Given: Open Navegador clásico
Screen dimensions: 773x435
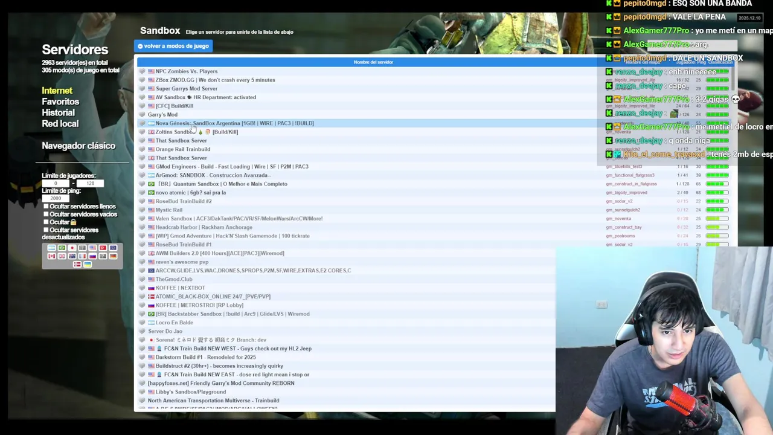Looking at the screenshot, I should coord(79,146).
